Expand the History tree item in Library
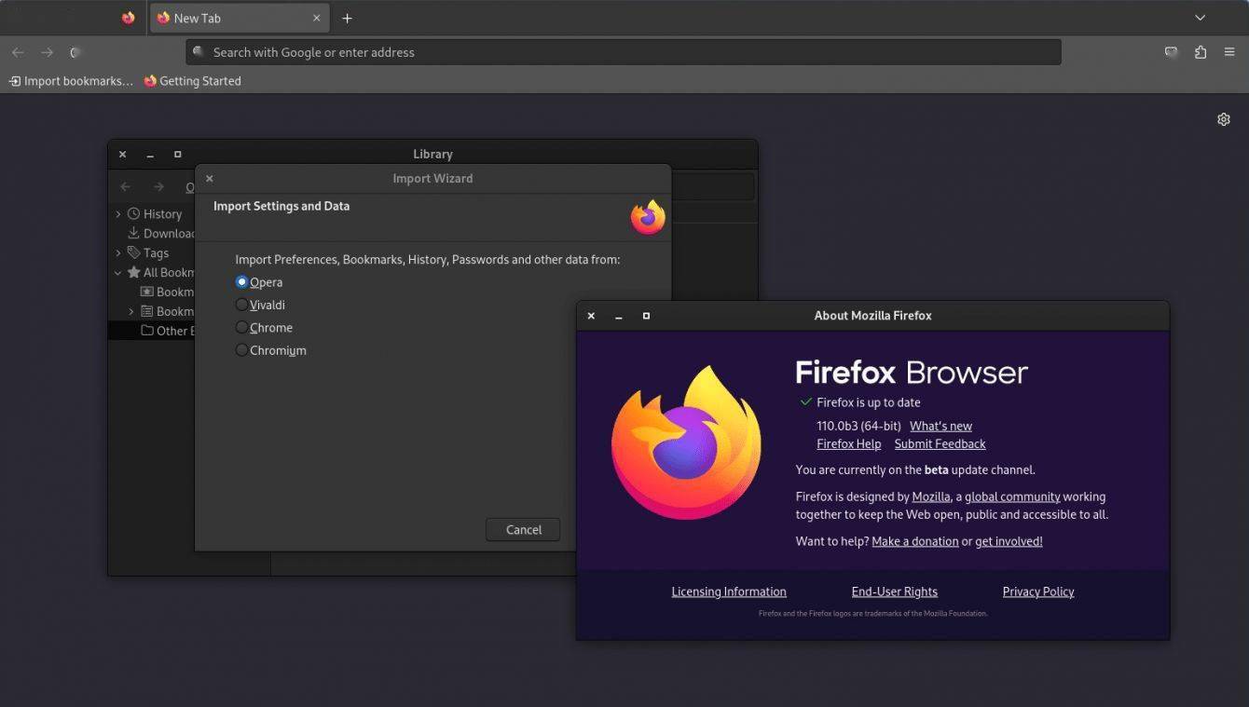 coord(118,214)
